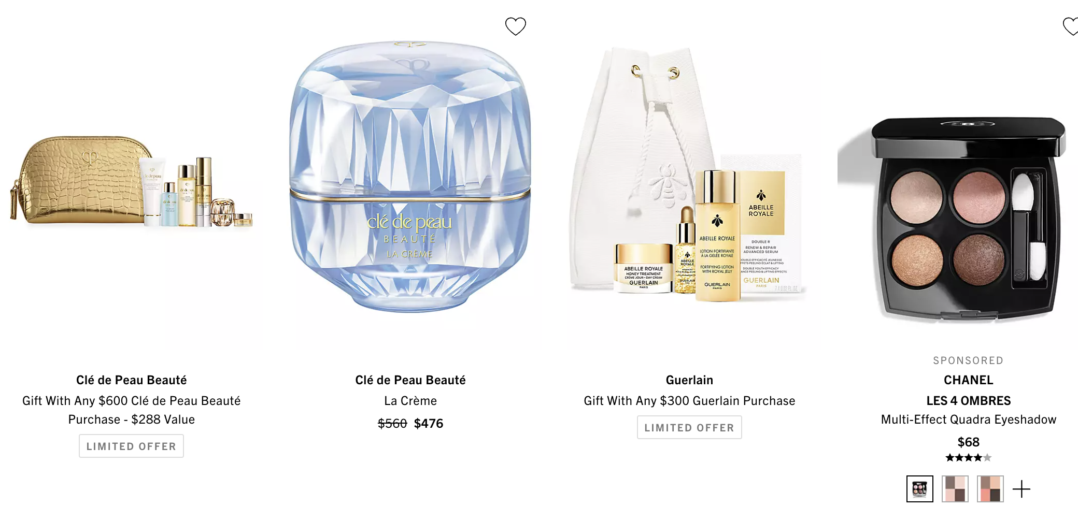Click Limited Offer badge under Guerlain gift

click(x=689, y=427)
